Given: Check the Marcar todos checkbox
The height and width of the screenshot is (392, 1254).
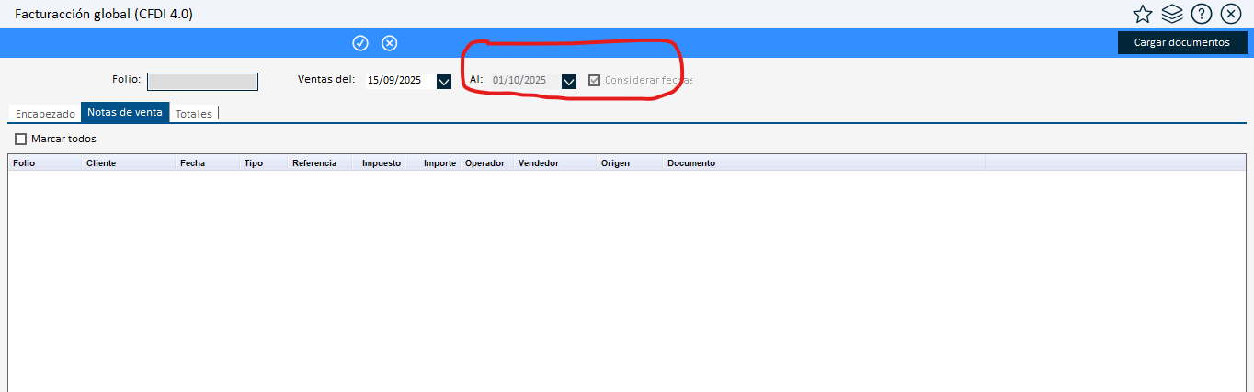Looking at the screenshot, I should 21,139.
